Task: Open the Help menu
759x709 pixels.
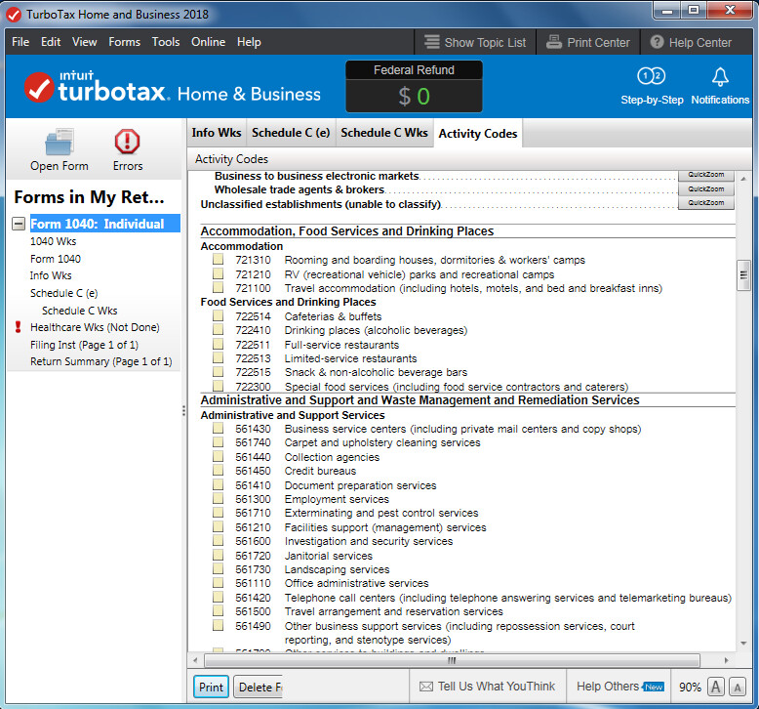Action: click(249, 42)
